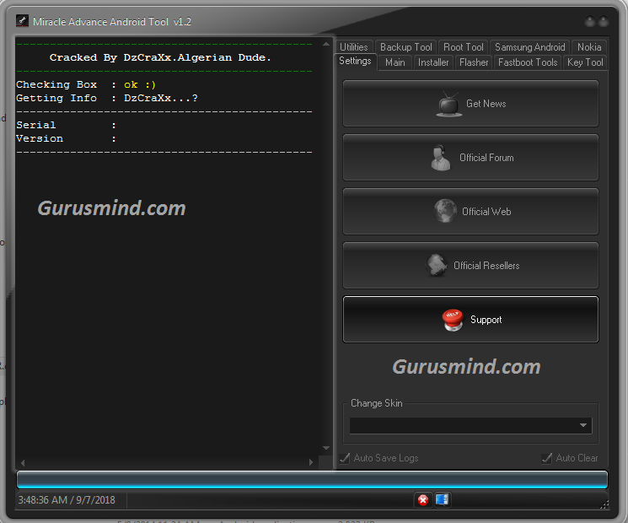Click the "Version" log line
The image size is (628, 523).
[x=66, y=138]
